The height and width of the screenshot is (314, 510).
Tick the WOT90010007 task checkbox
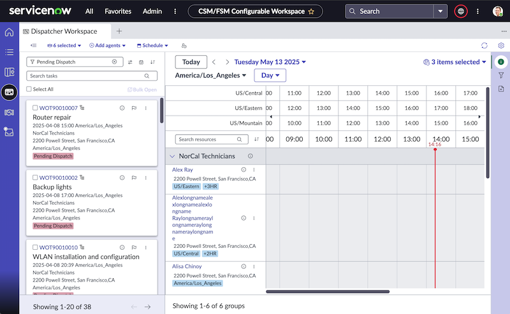pyautogui.click(x=35, y=107)
